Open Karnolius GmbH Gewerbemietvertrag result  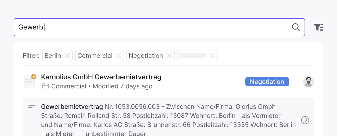tap(101, 77)
